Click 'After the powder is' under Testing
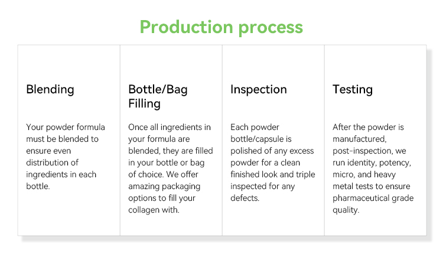 coord(369,127)
